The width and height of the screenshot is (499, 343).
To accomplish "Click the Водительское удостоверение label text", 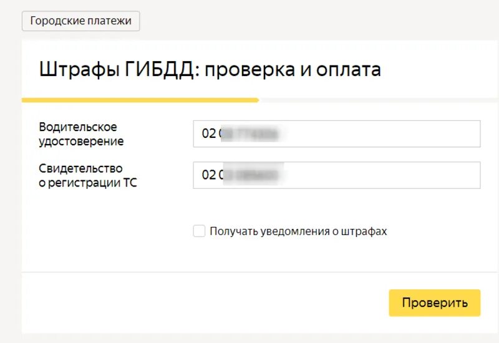I will coord(81,134).
